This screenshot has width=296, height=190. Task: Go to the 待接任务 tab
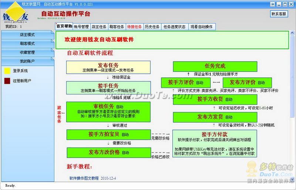[134, 27]
